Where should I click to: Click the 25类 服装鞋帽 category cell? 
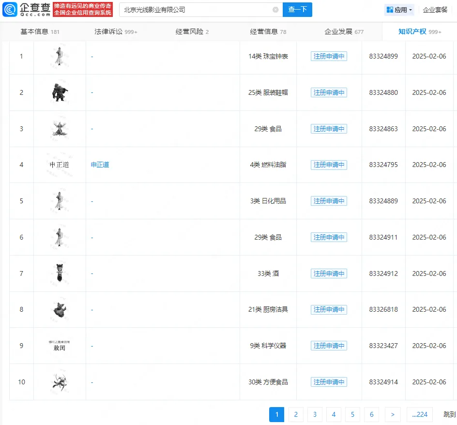[268, 92]
